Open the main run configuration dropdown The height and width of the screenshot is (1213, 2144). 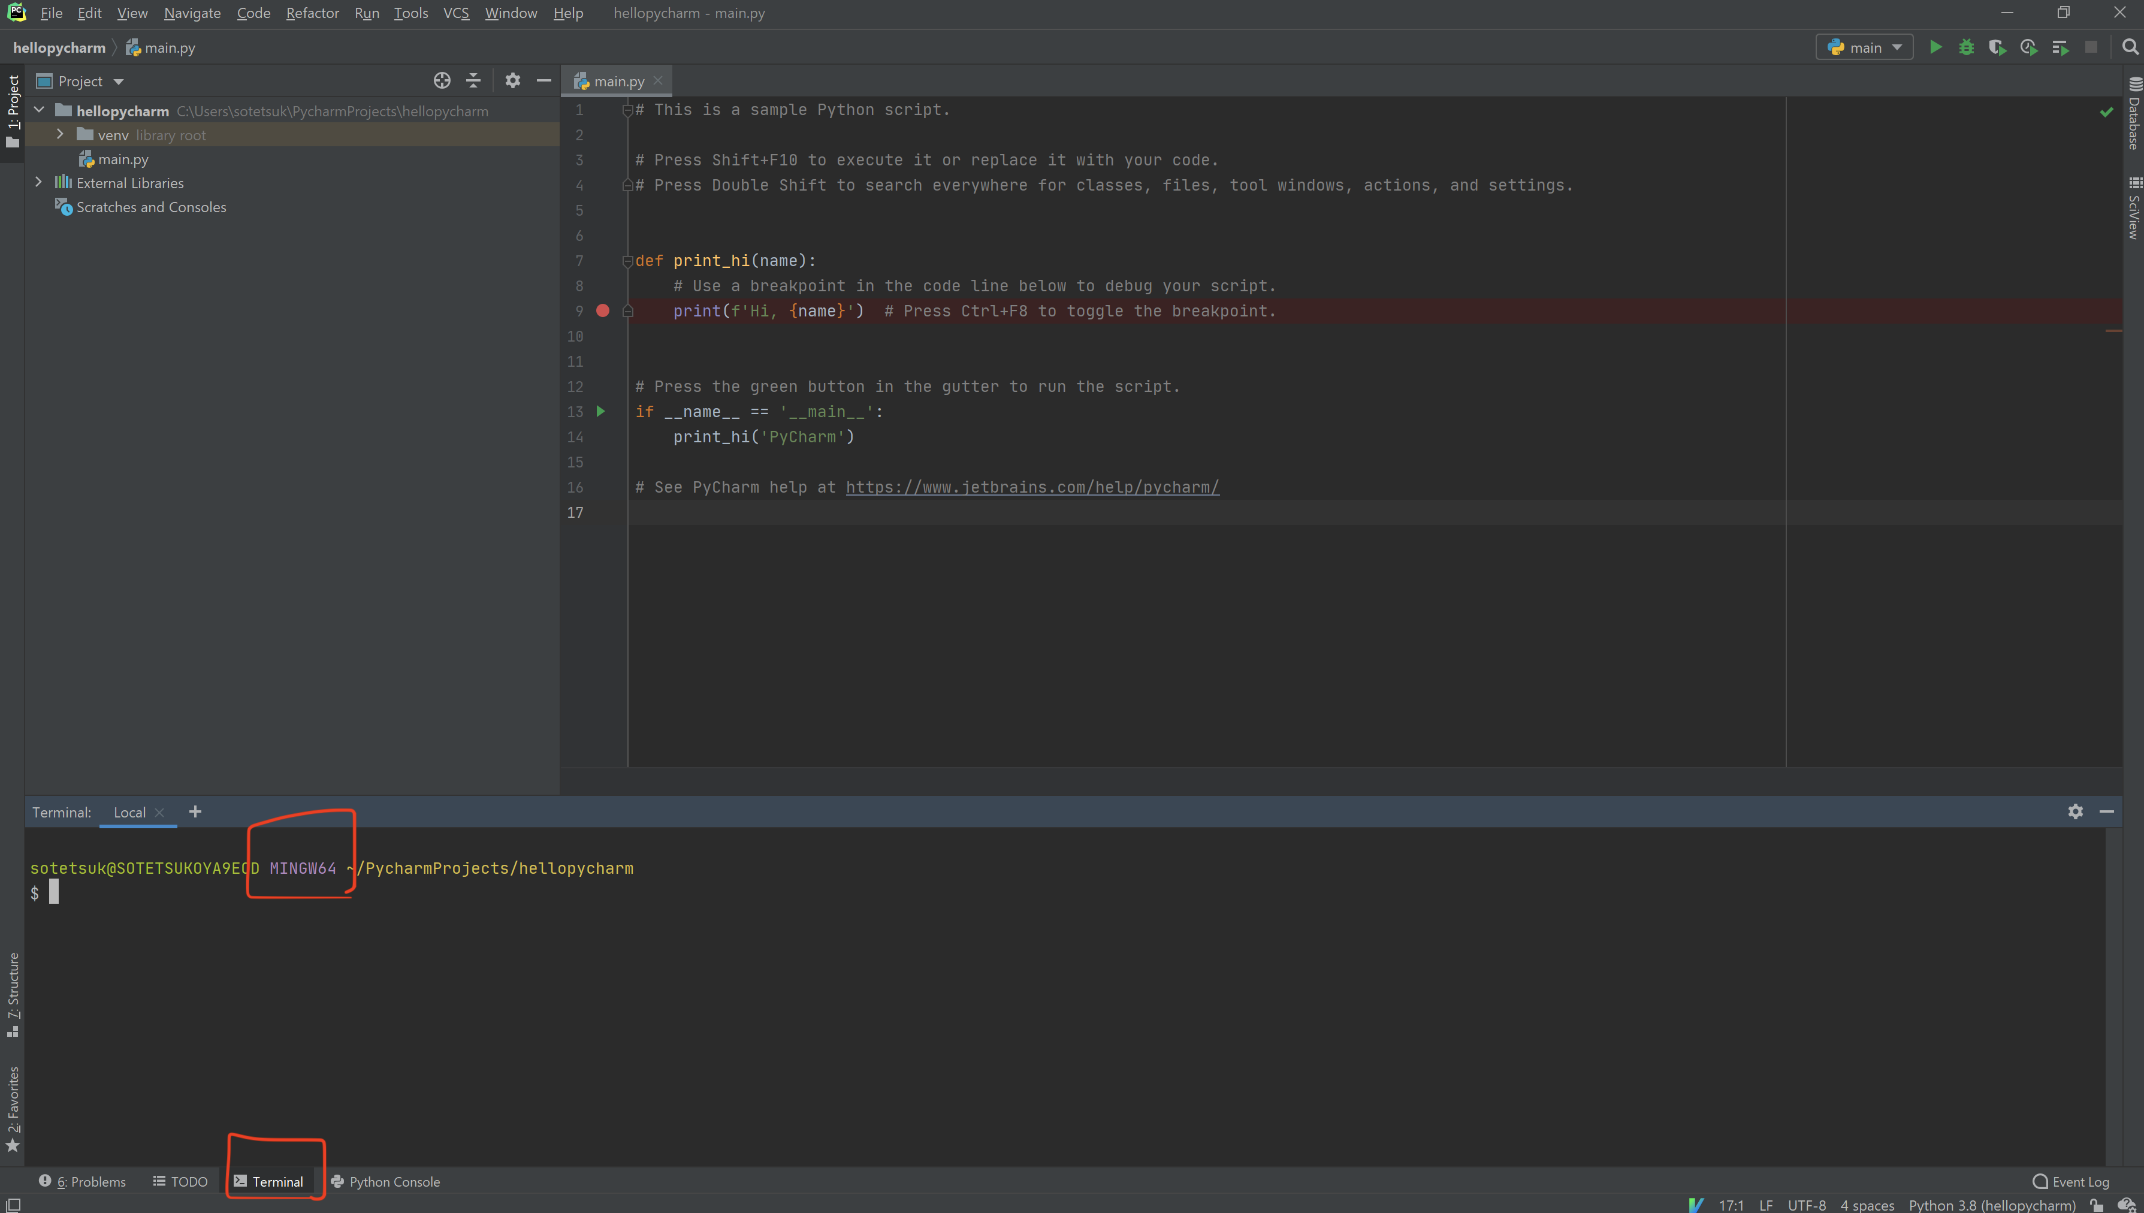coord(1864,47)
